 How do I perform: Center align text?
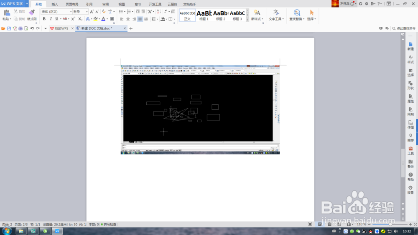click(128, 19)
